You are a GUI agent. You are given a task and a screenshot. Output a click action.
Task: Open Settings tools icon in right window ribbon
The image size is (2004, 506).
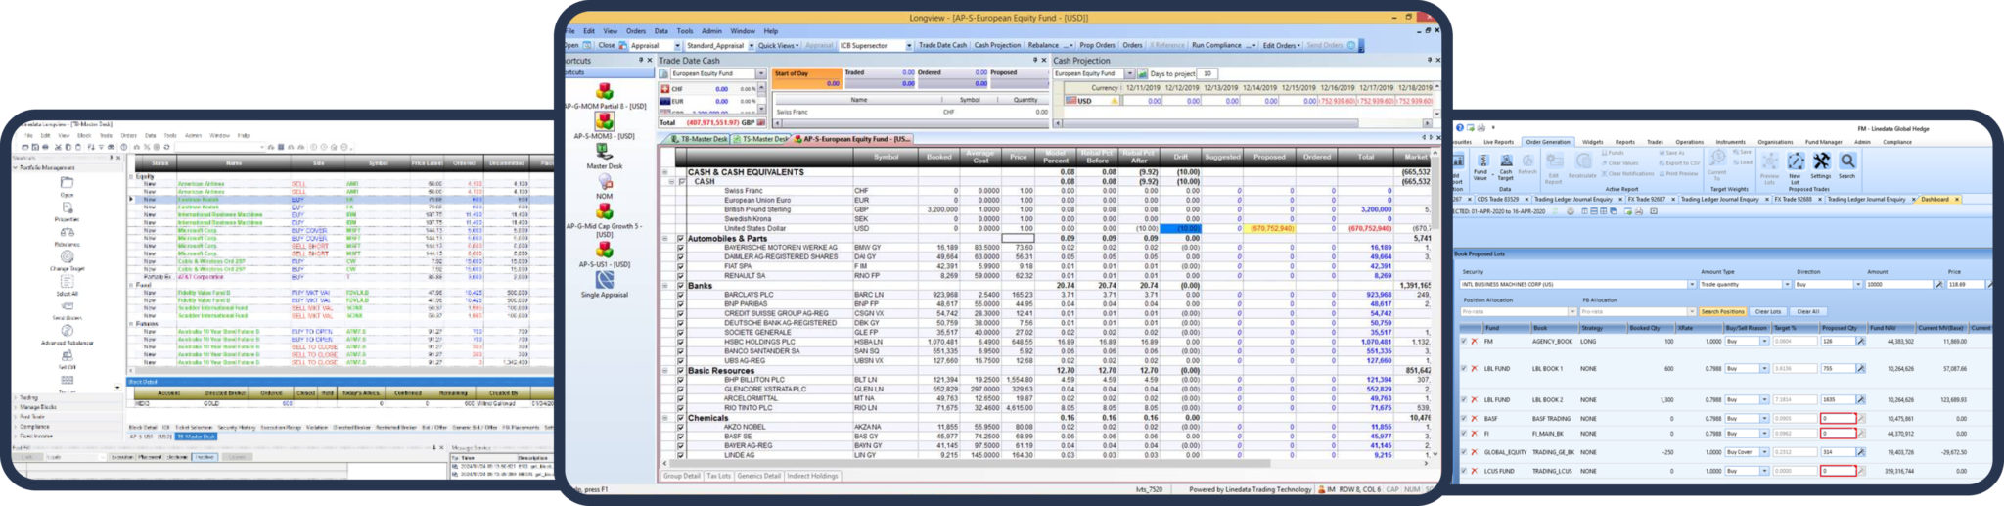pyautogui.click(x=1821, y=161)
